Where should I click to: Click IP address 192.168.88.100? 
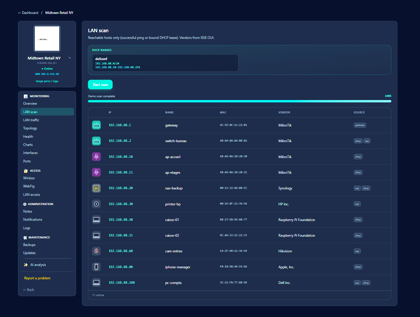[x=122, y=282]
